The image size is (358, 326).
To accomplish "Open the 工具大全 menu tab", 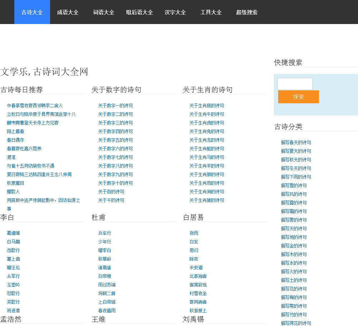I will coord(211,12).
